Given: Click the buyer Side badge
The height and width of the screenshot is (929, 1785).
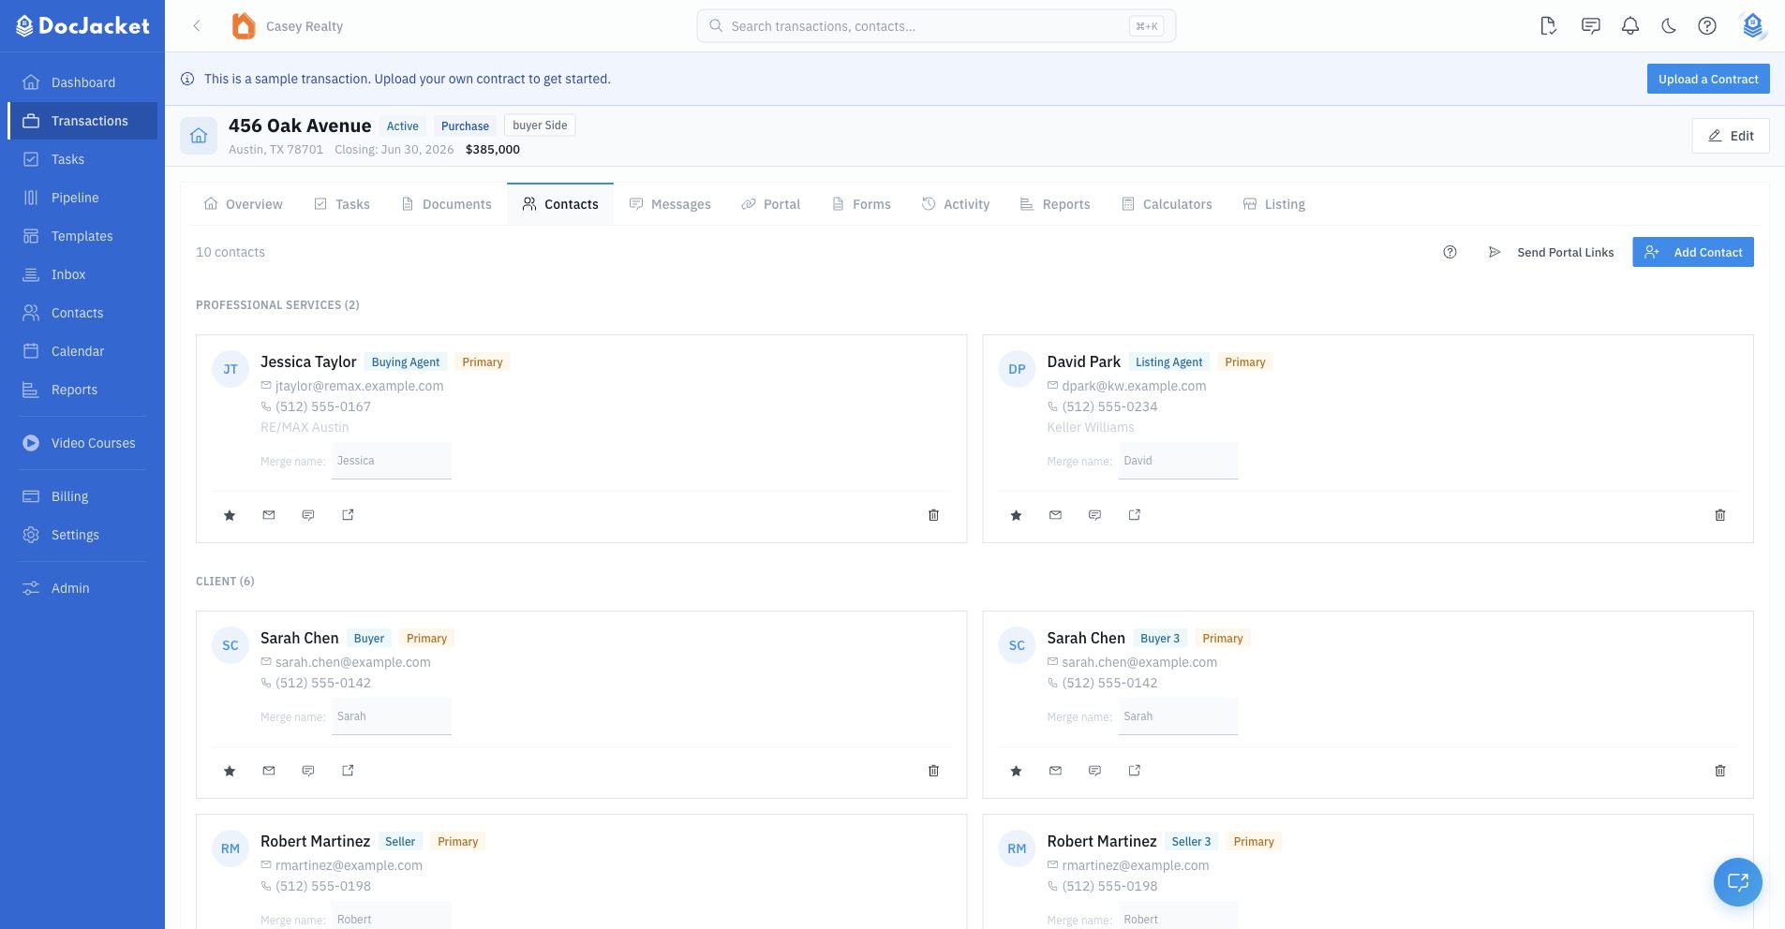Looking at the screenshot, I should (x=540, y=125).
